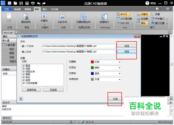Toggle the 线型 linetype checkbox
Image resolution: width=174 pixels, height=125 pixels.
tap(24, 68)
